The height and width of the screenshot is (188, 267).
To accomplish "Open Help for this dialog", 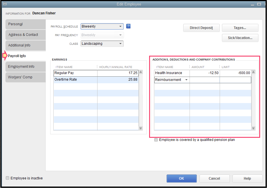I will (x=247, y=179).
